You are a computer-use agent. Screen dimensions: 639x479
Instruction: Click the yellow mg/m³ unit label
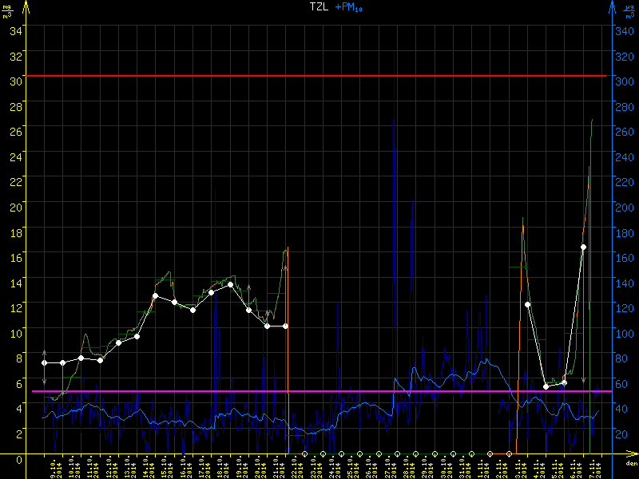click(x=8, y=9)
